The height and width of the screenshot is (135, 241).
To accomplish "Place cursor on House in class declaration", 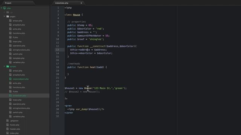I will pyautogui.click(x=76, y=15).
